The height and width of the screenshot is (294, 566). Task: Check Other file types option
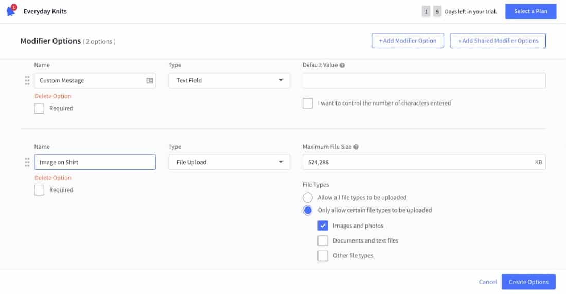[323, 256]
